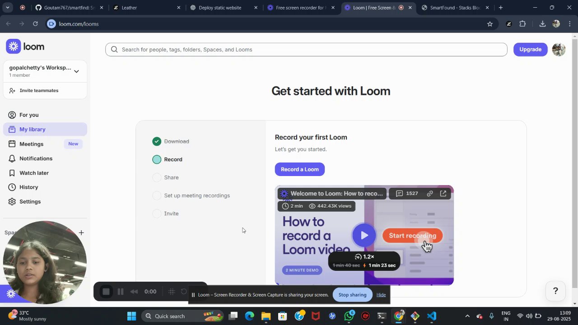Open the weather widget 33°C

[x=27, y=316]
